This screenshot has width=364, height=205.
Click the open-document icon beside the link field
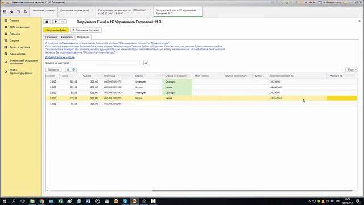tap(146, 63)
